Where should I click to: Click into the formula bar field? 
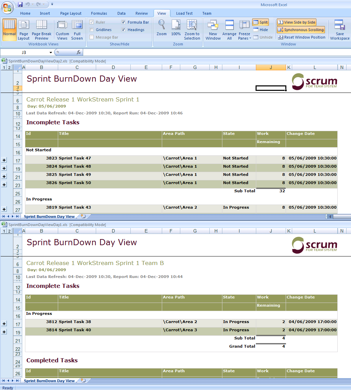click(217, 53)
